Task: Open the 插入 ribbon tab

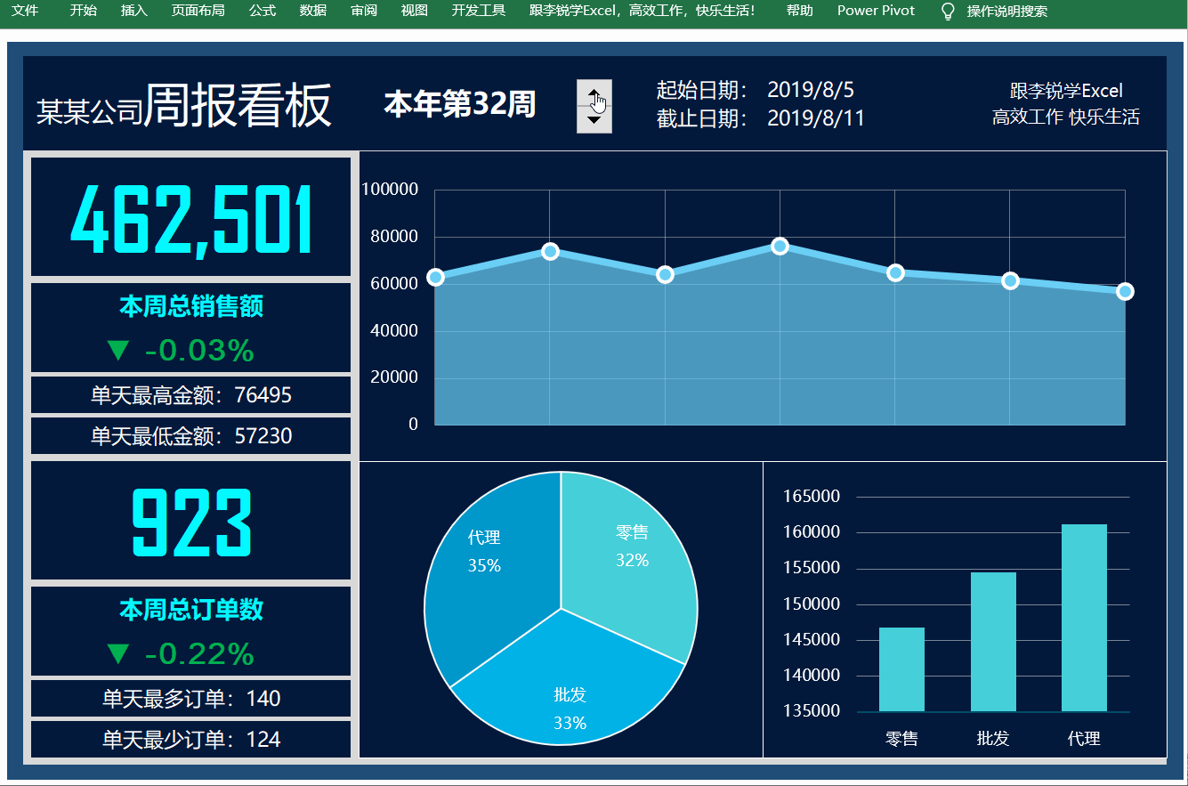Action: click(133, 11)
